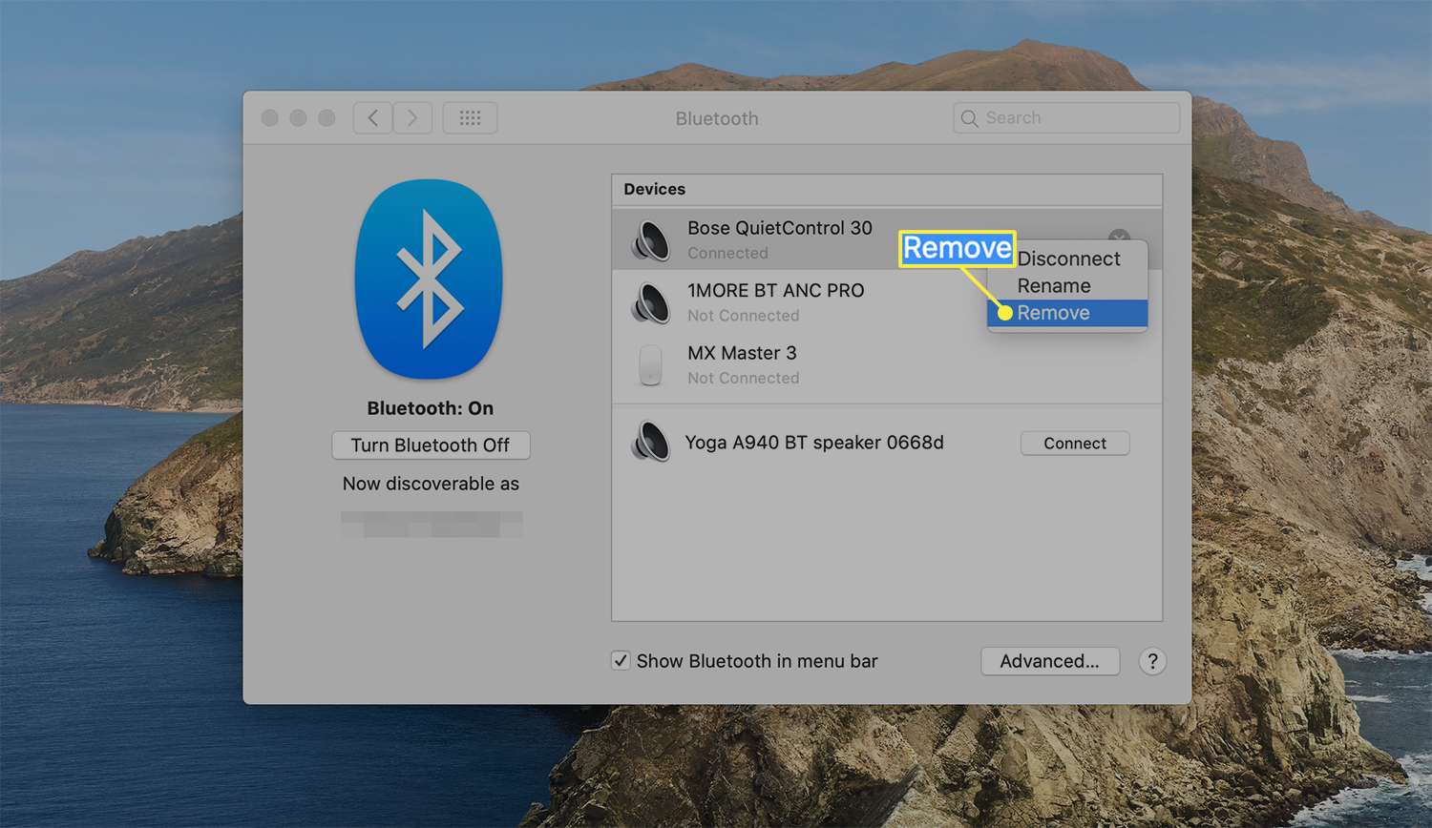Choose Remove from the context menu
This screenshot has width=1432, height=828.
1067,313
